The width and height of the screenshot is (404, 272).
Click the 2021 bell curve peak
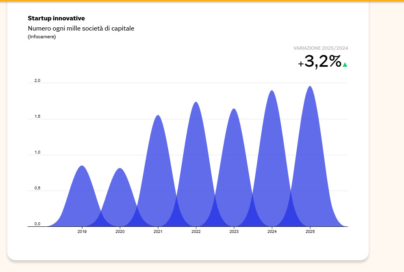(158, 117)
